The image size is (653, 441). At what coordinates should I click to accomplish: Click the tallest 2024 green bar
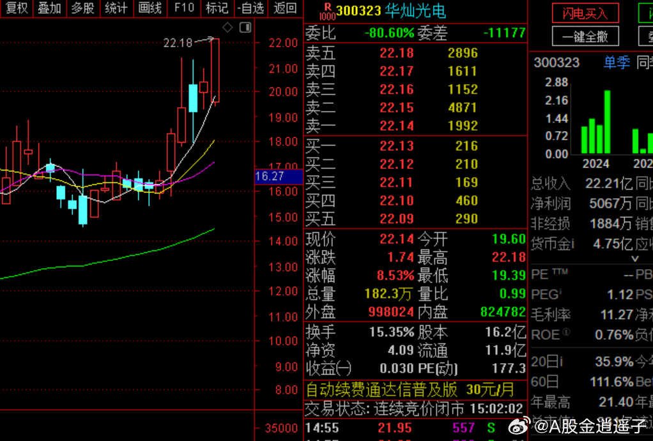click(607, 122)
